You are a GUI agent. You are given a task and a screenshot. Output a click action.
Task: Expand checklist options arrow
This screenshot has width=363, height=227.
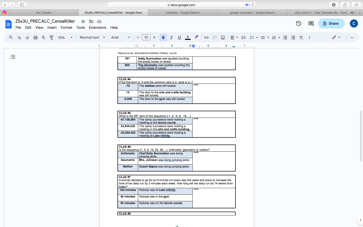click(x=257, y=38)
